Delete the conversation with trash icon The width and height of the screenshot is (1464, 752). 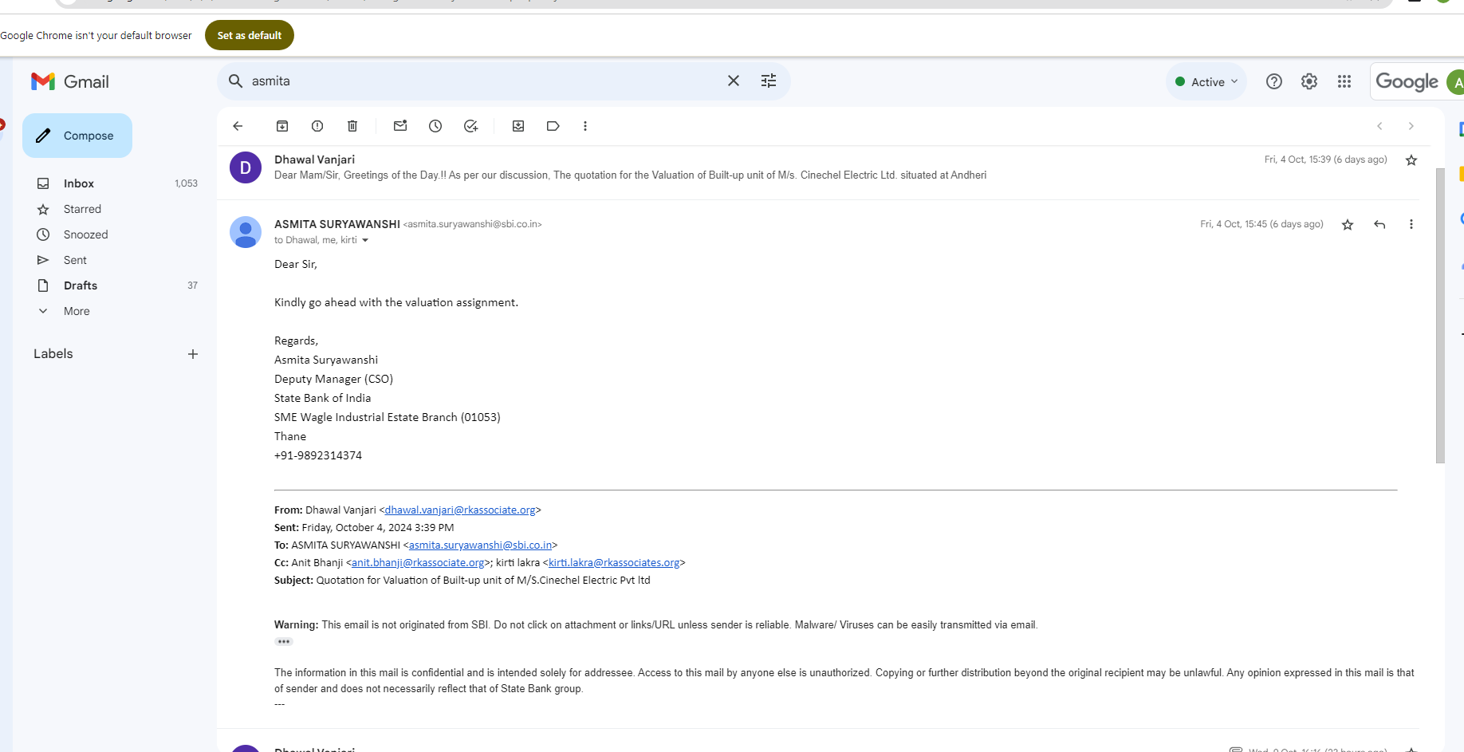[352, 126]
